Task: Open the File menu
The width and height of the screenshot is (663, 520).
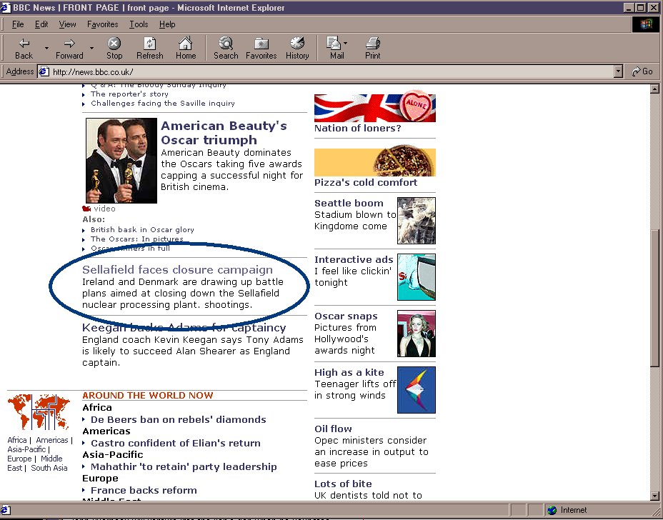Action: click(18, 24)
